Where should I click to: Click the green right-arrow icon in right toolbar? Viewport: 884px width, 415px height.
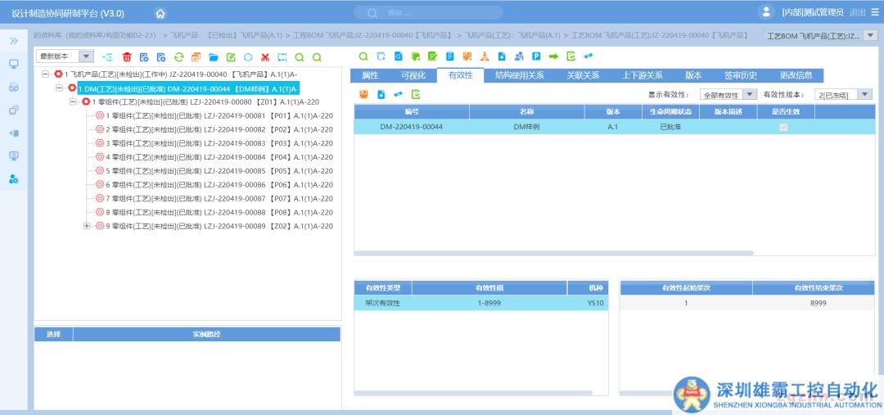click(553, 56)
